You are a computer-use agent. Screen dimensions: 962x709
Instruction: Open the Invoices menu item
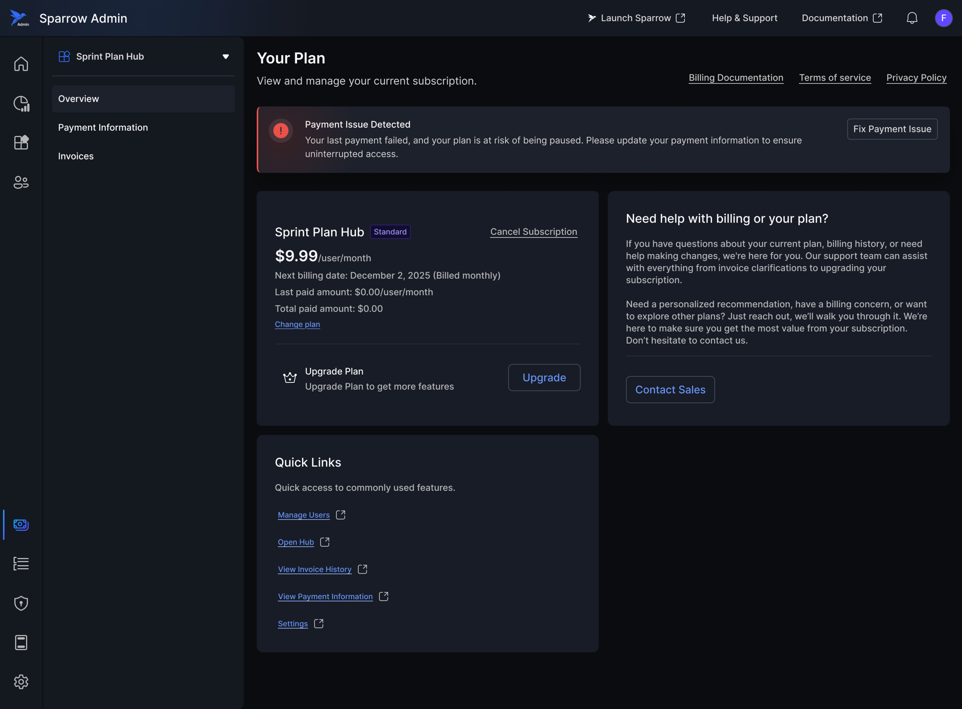pyautogui.click(x=76, y=156)
